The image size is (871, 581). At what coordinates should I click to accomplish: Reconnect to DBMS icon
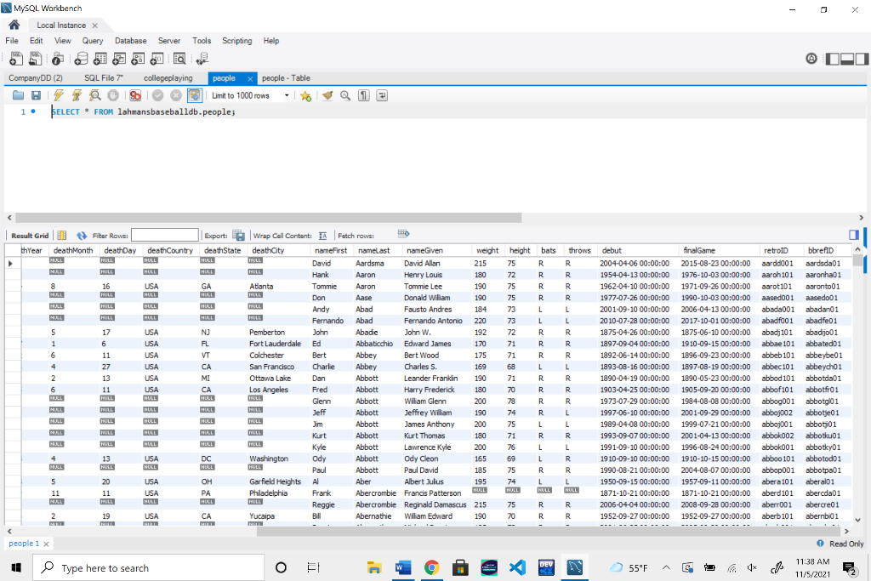(202, 59)
